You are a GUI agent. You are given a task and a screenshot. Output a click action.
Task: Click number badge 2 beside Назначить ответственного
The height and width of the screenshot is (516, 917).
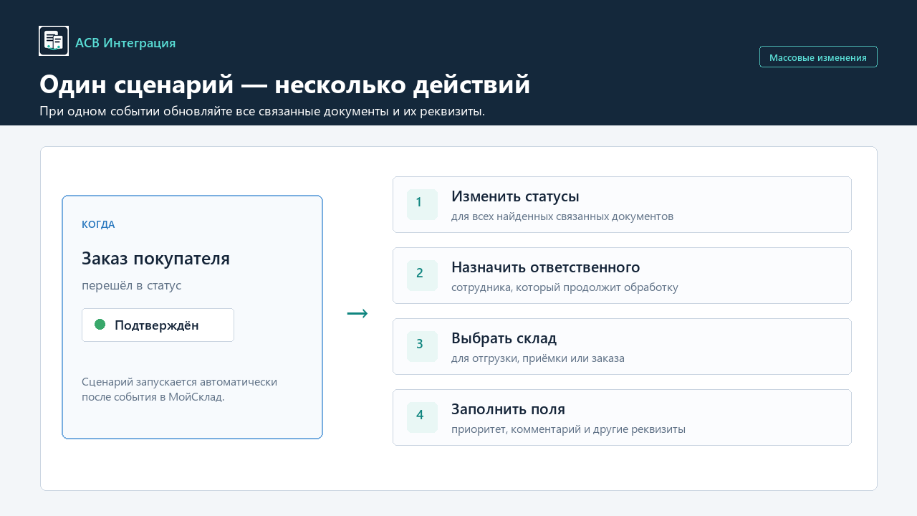[422, 275]
